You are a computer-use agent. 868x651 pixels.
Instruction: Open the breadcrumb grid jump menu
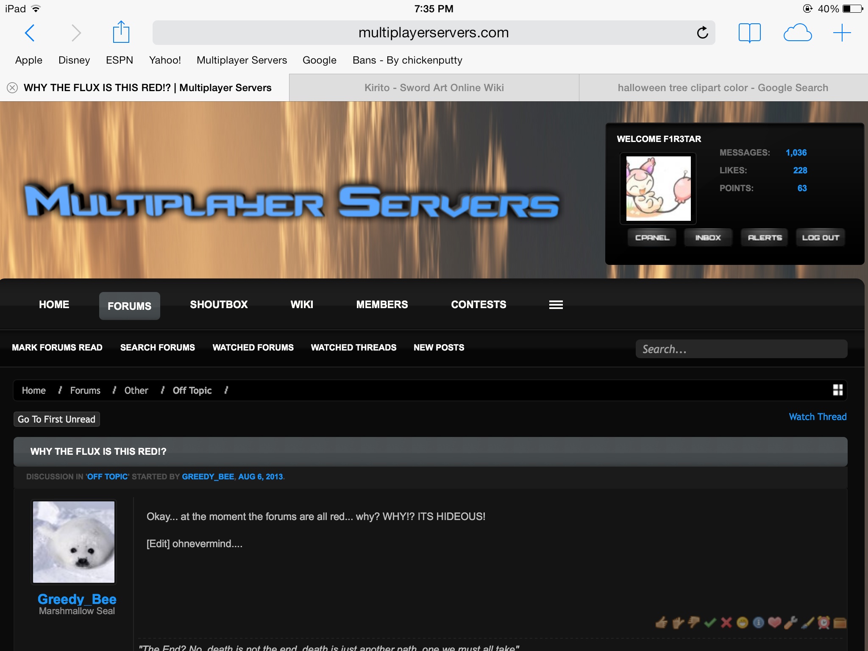[837, 390]
